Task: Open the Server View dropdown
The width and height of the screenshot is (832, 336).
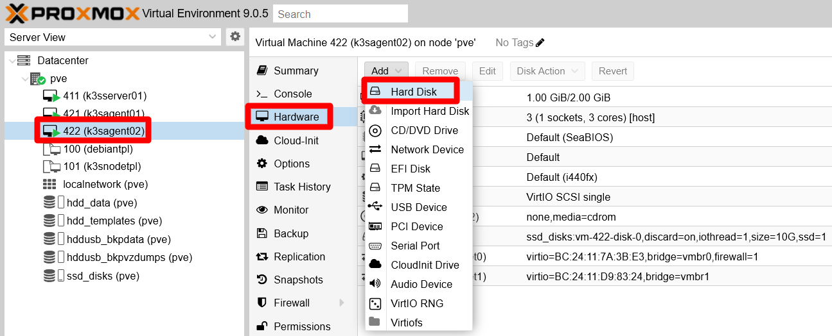Action: point(113,37)
